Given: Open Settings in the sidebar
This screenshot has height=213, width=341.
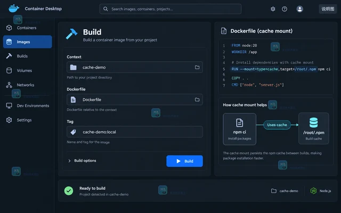Looking at the screenshot, I should pos(27,120).
